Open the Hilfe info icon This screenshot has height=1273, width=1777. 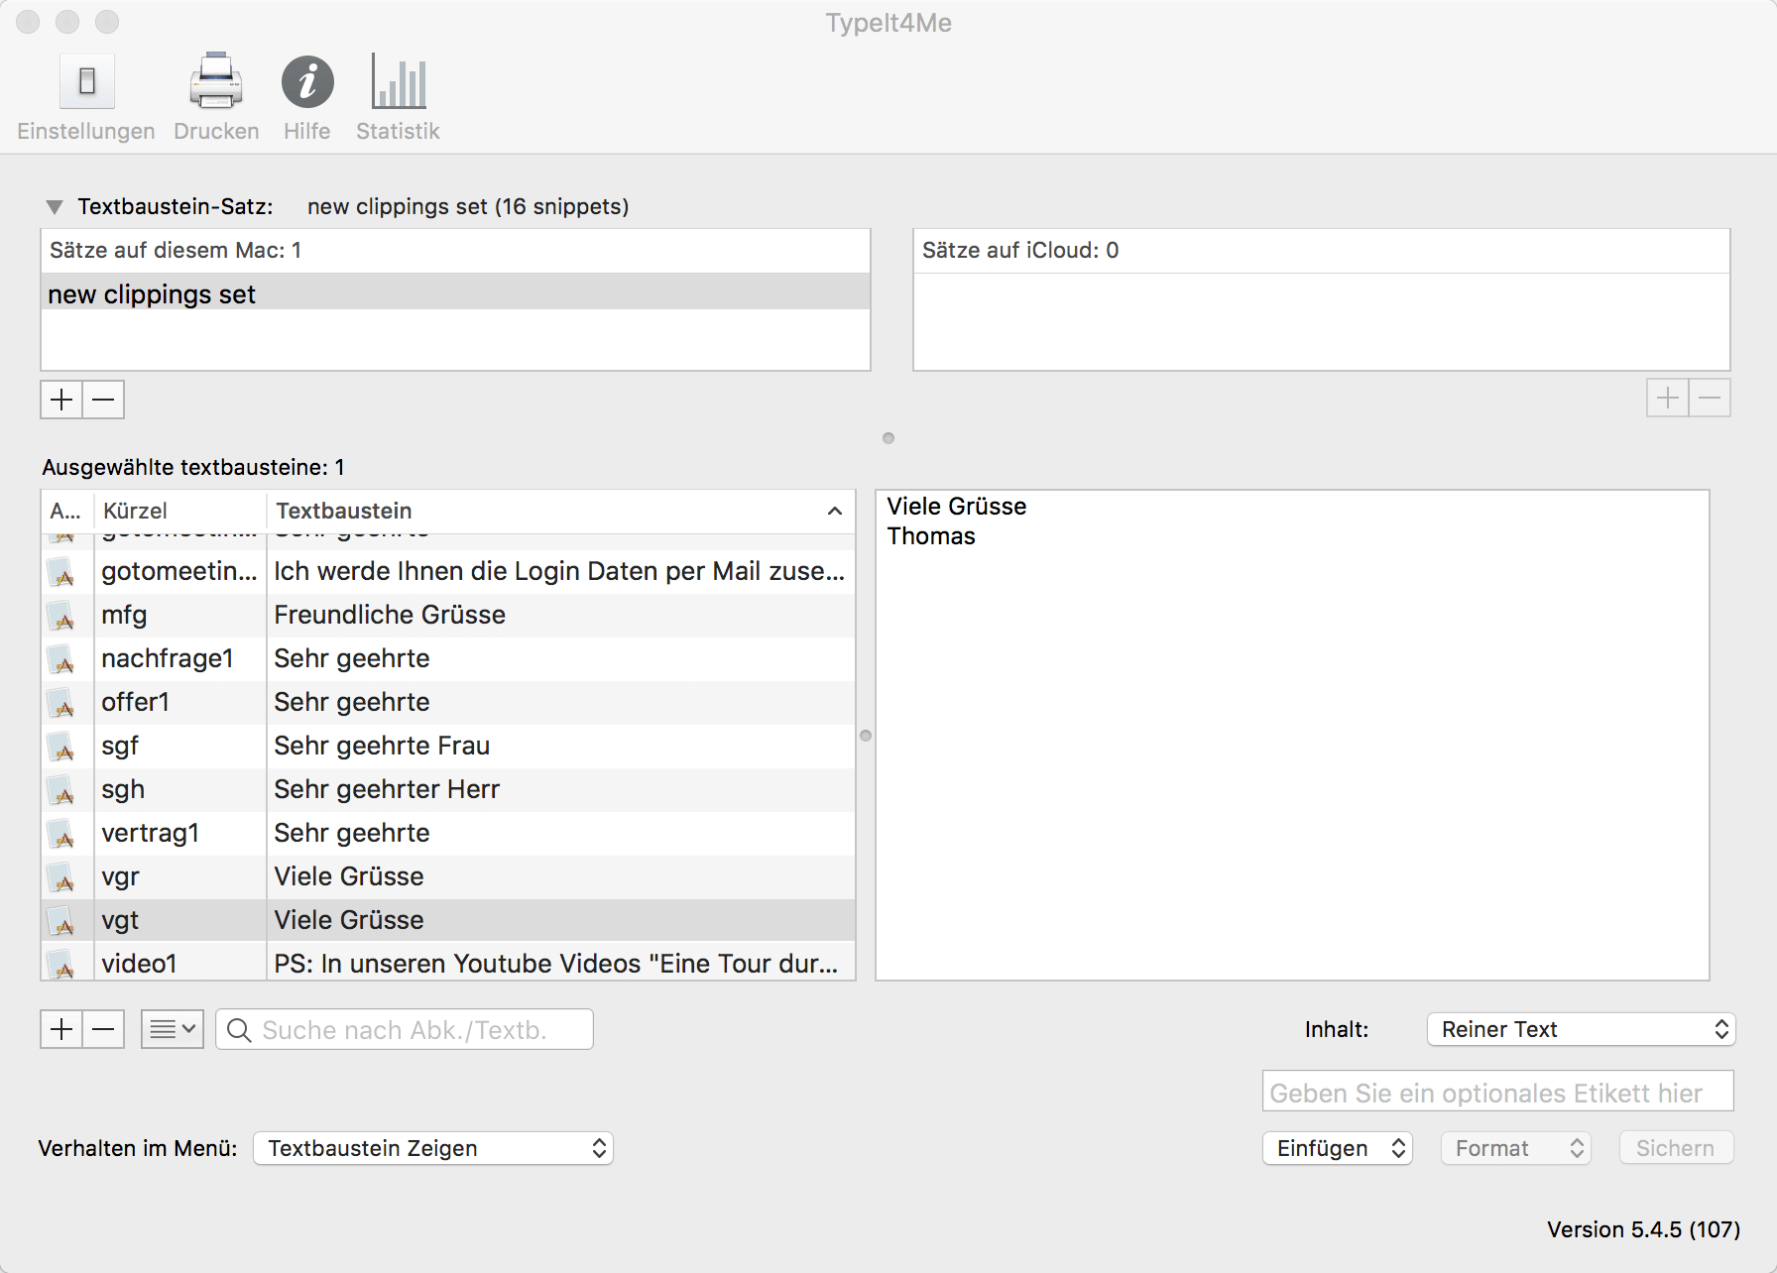[x=307, y=82]
